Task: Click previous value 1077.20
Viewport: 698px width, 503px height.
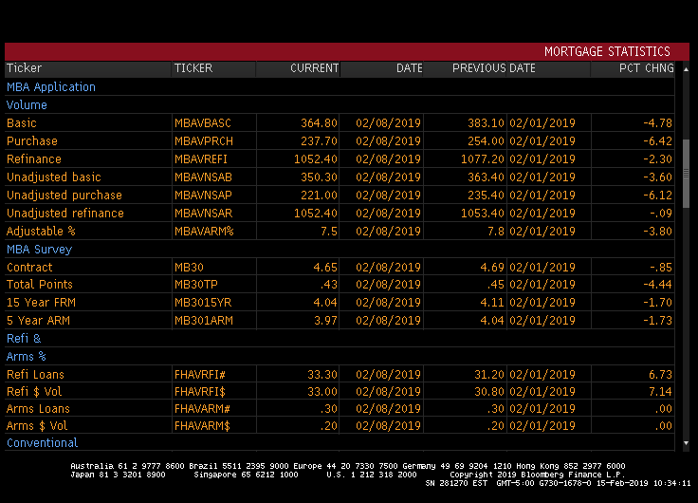Action: click(482, 159)
